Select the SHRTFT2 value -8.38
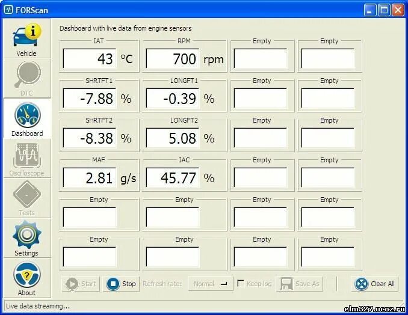The width and height of the screenshot is (408, 315). (x=90, y=138)
